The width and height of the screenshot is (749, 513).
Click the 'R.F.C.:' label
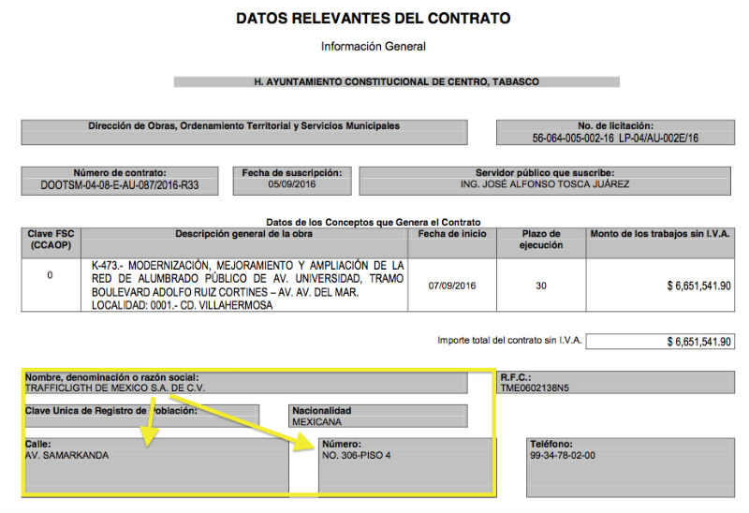pos(516,377)
